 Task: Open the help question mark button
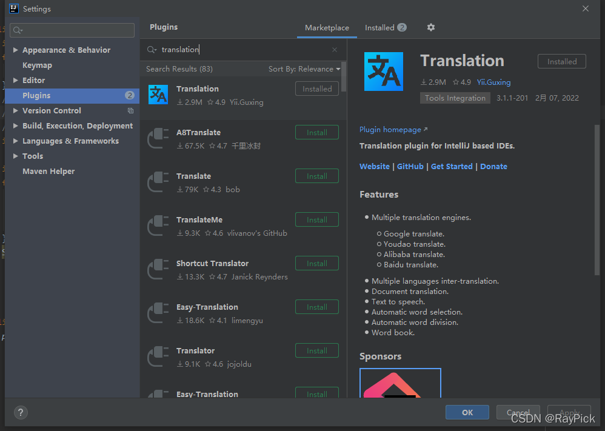pyautogui.click(x=21, y=412)
